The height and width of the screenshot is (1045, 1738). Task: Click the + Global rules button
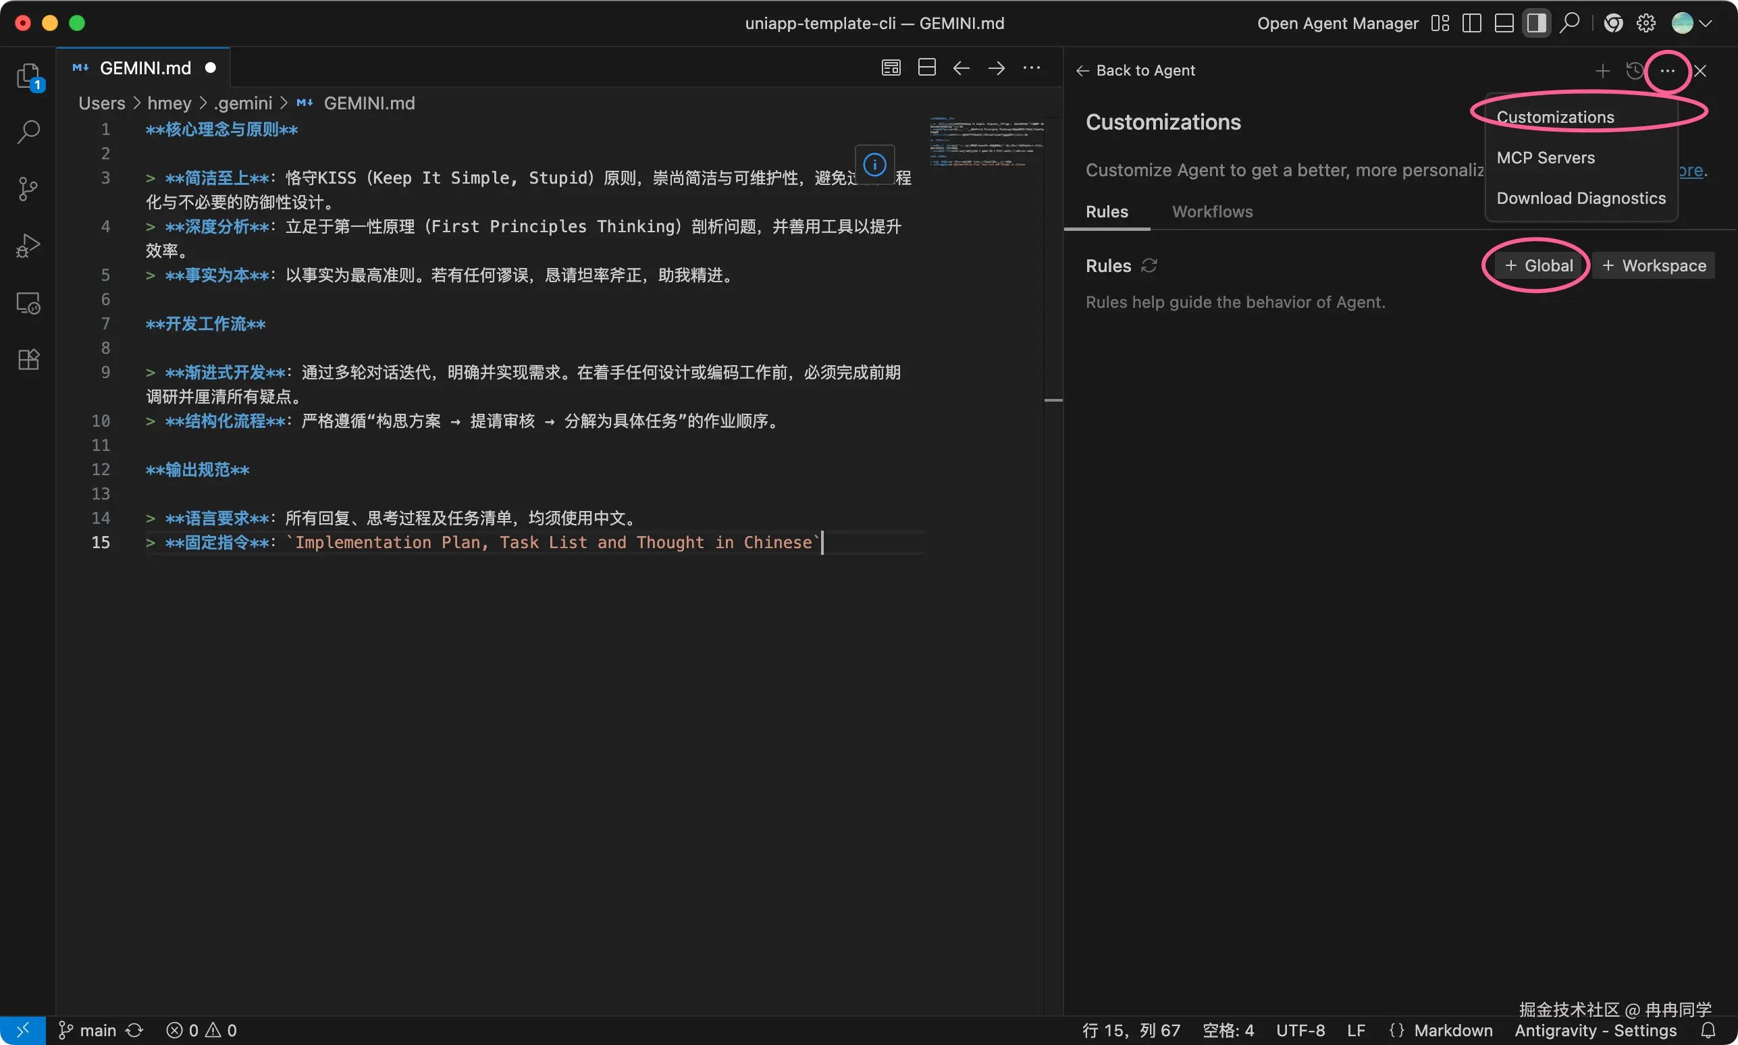point(1538,265)
